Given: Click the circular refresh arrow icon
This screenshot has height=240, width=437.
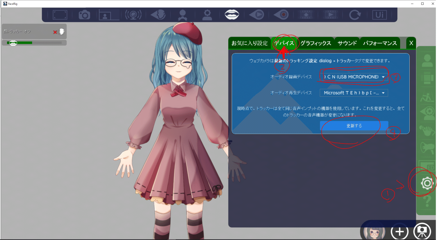Looking at the screenshot, I should click(355, 15).
